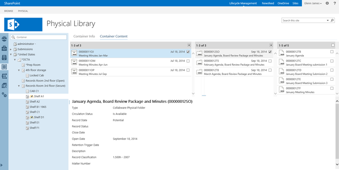This screenshot has width=339, height=170.
Task: Select the Container Content tab
Action: coord(113,36)
